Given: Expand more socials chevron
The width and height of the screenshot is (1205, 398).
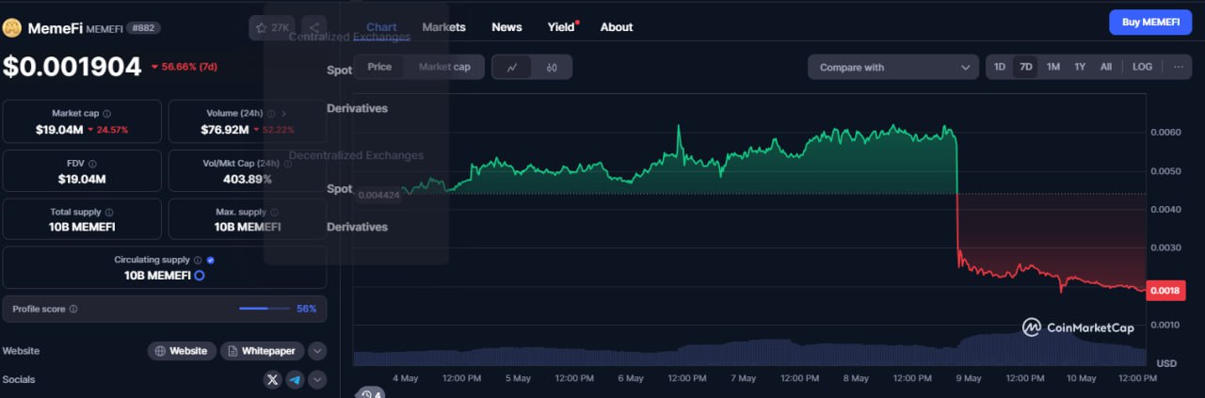Looking at the screenshot, I should (317, 379).
